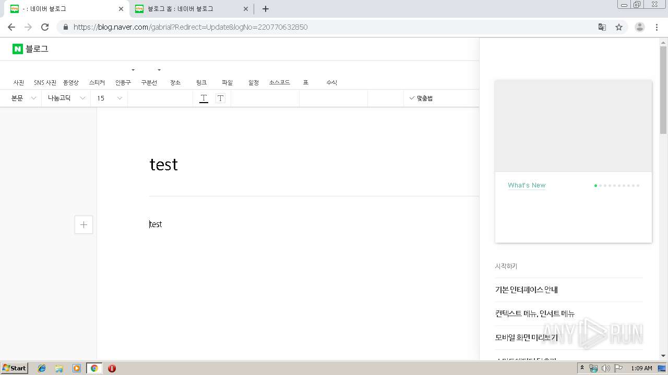Screen dimensions: 668x375
Task: Show hidden tray icons arrow
Action: click(x=582, y=368)
